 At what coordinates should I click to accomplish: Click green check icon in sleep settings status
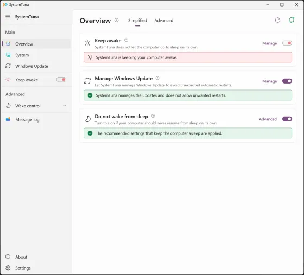click(90, 133)
